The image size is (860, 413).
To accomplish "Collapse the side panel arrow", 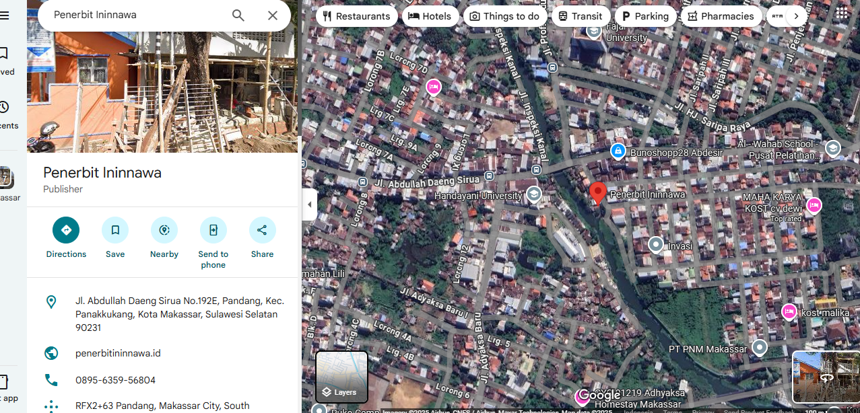I will 310,204.
